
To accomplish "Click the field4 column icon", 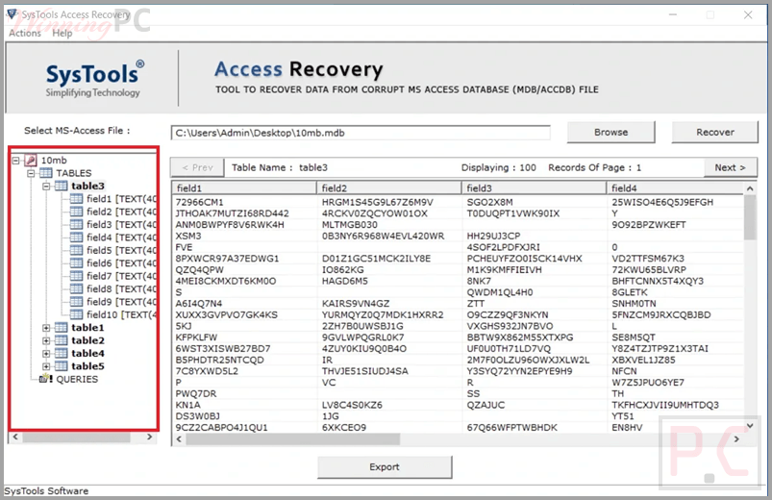I will coord(76,237).
